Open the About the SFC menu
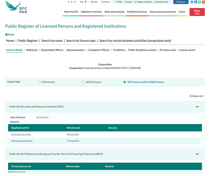Image resolution: width=210 pixels, height=176 pixels. (x=71, y=12)
